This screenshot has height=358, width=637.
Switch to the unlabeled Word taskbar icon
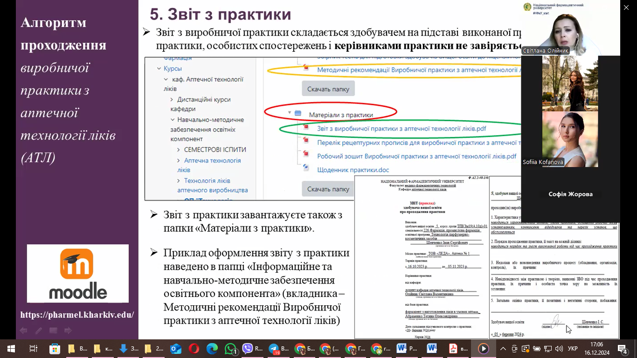[x=431, y=348]
